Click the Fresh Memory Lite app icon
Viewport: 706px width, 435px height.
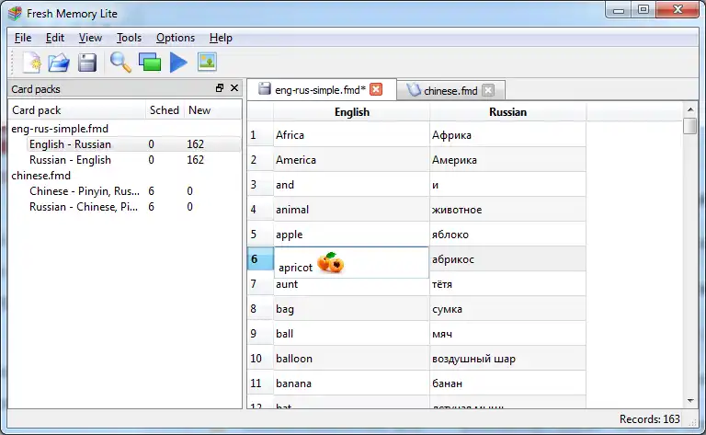click(15, 14)
